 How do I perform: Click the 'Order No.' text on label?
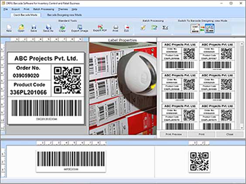pyautogui.click(x=28, y=68)
